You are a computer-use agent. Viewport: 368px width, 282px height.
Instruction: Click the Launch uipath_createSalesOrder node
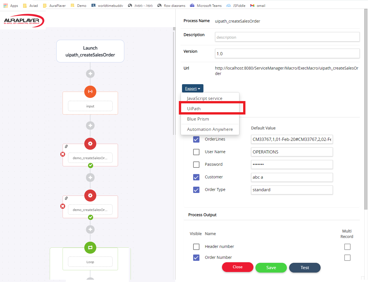[90, 51]
